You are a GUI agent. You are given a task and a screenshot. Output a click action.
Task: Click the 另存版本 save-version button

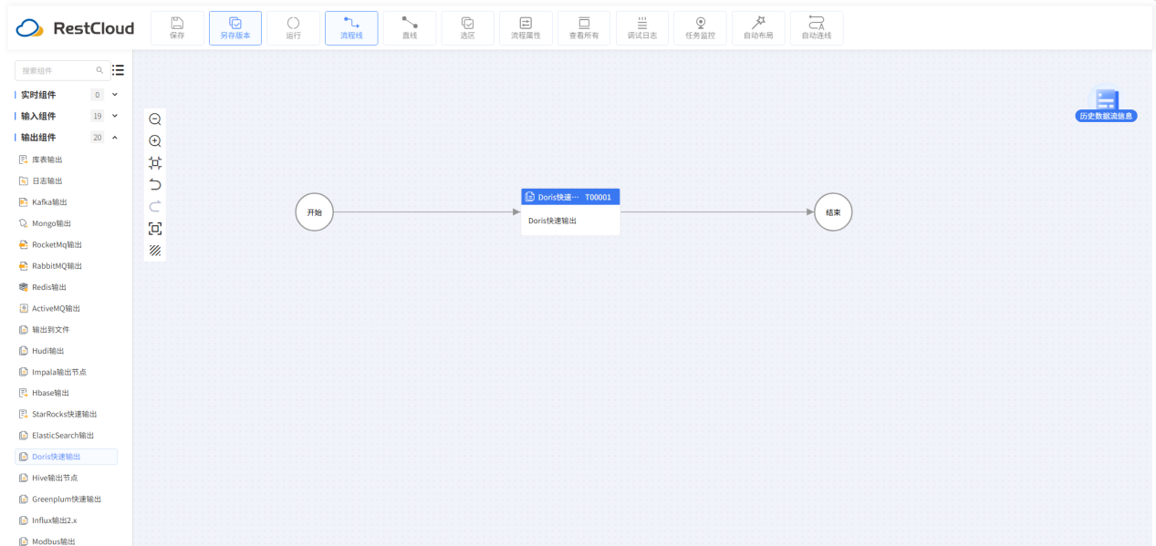235,28
